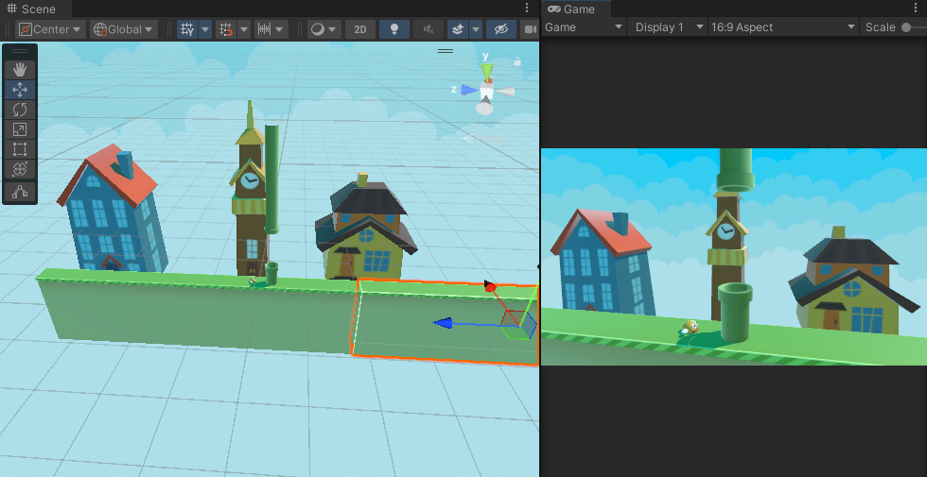The image size is (927, 477).
Task: Select the Move tool
Action: [x=20, y=90]
